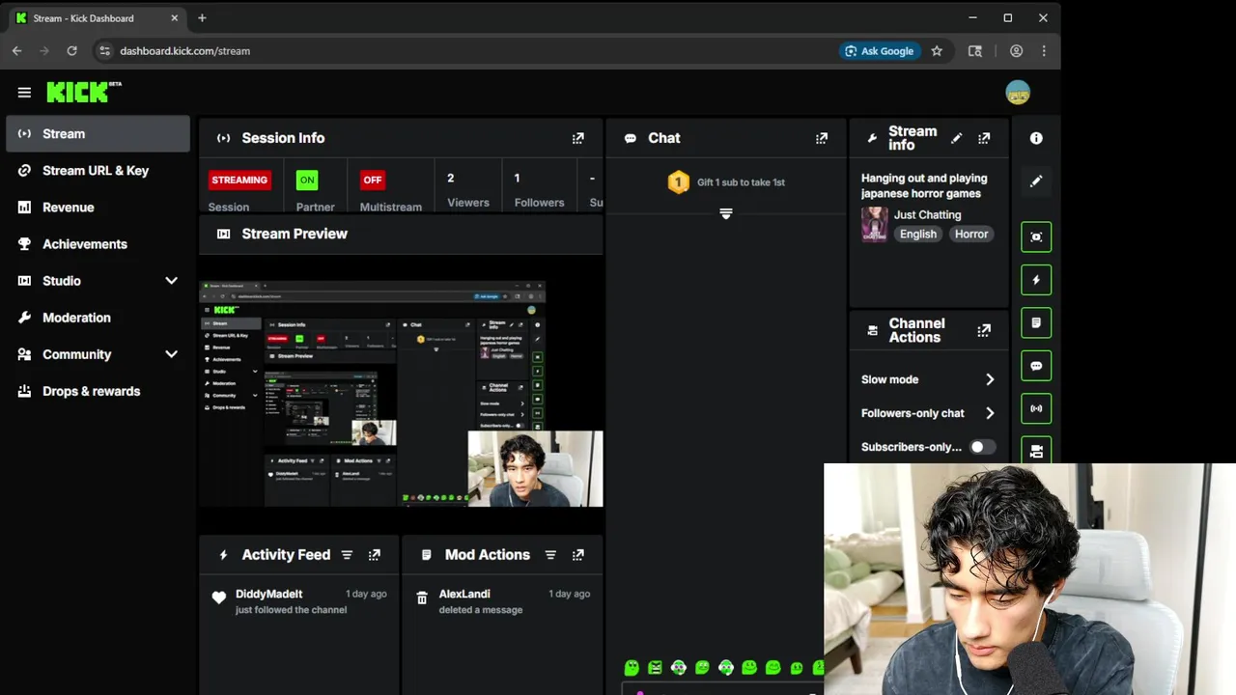Click the Viewers count of 2
The height and width of the screenshot is (695, 1236).
451,178
